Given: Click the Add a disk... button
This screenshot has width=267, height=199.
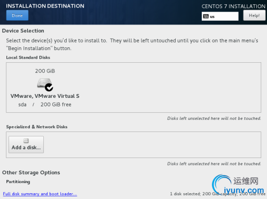Looking at the screenshot, I should [x=26, y=144].
